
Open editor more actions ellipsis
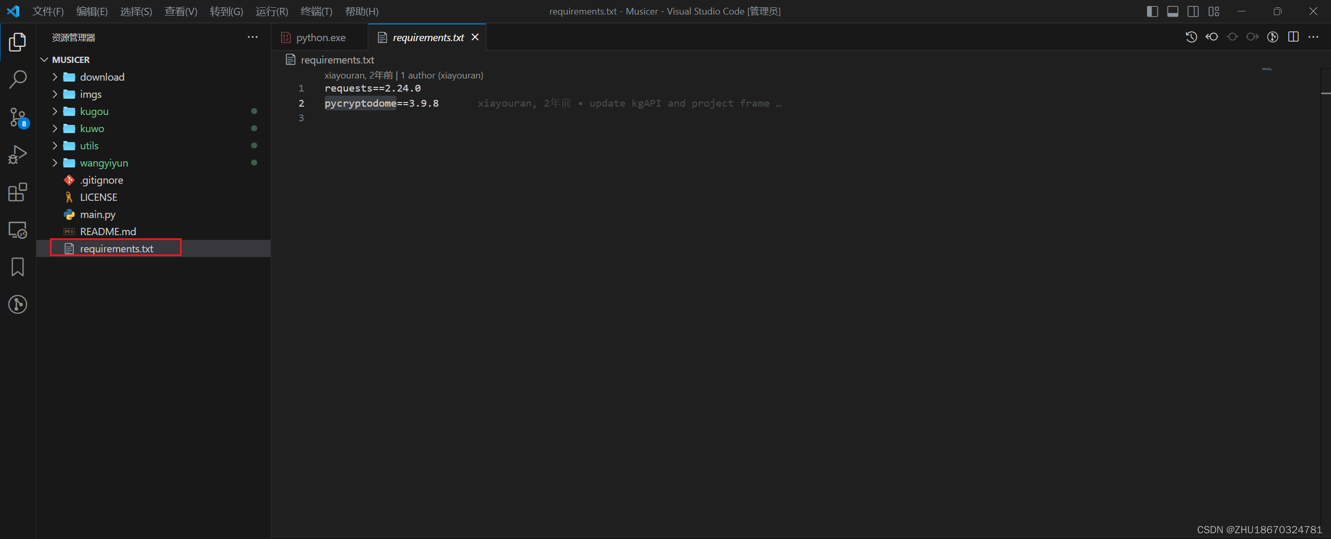click(x=1313, y=37)
